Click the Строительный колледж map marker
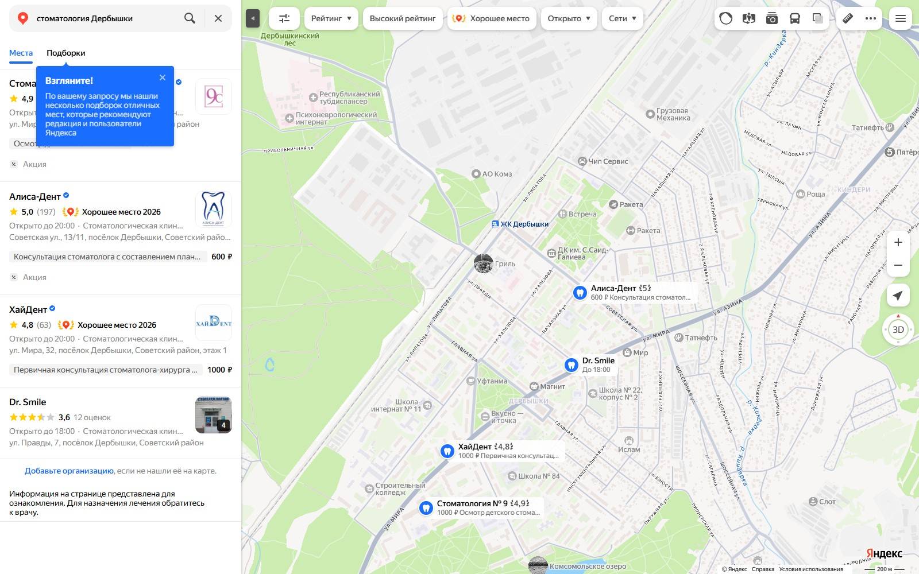919x574 pixels. point(369,489)
